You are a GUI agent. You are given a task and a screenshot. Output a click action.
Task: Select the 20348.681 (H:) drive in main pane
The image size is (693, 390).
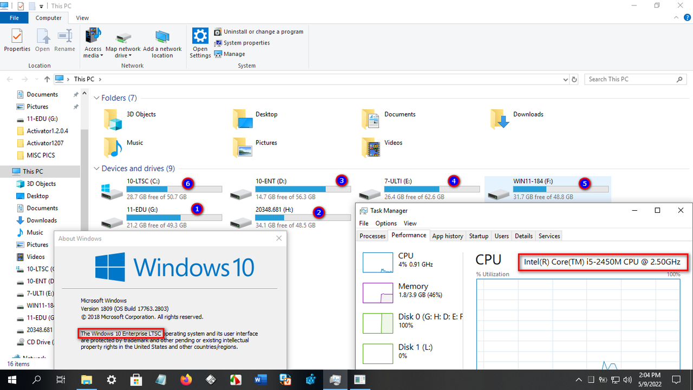tap(290, 217)
